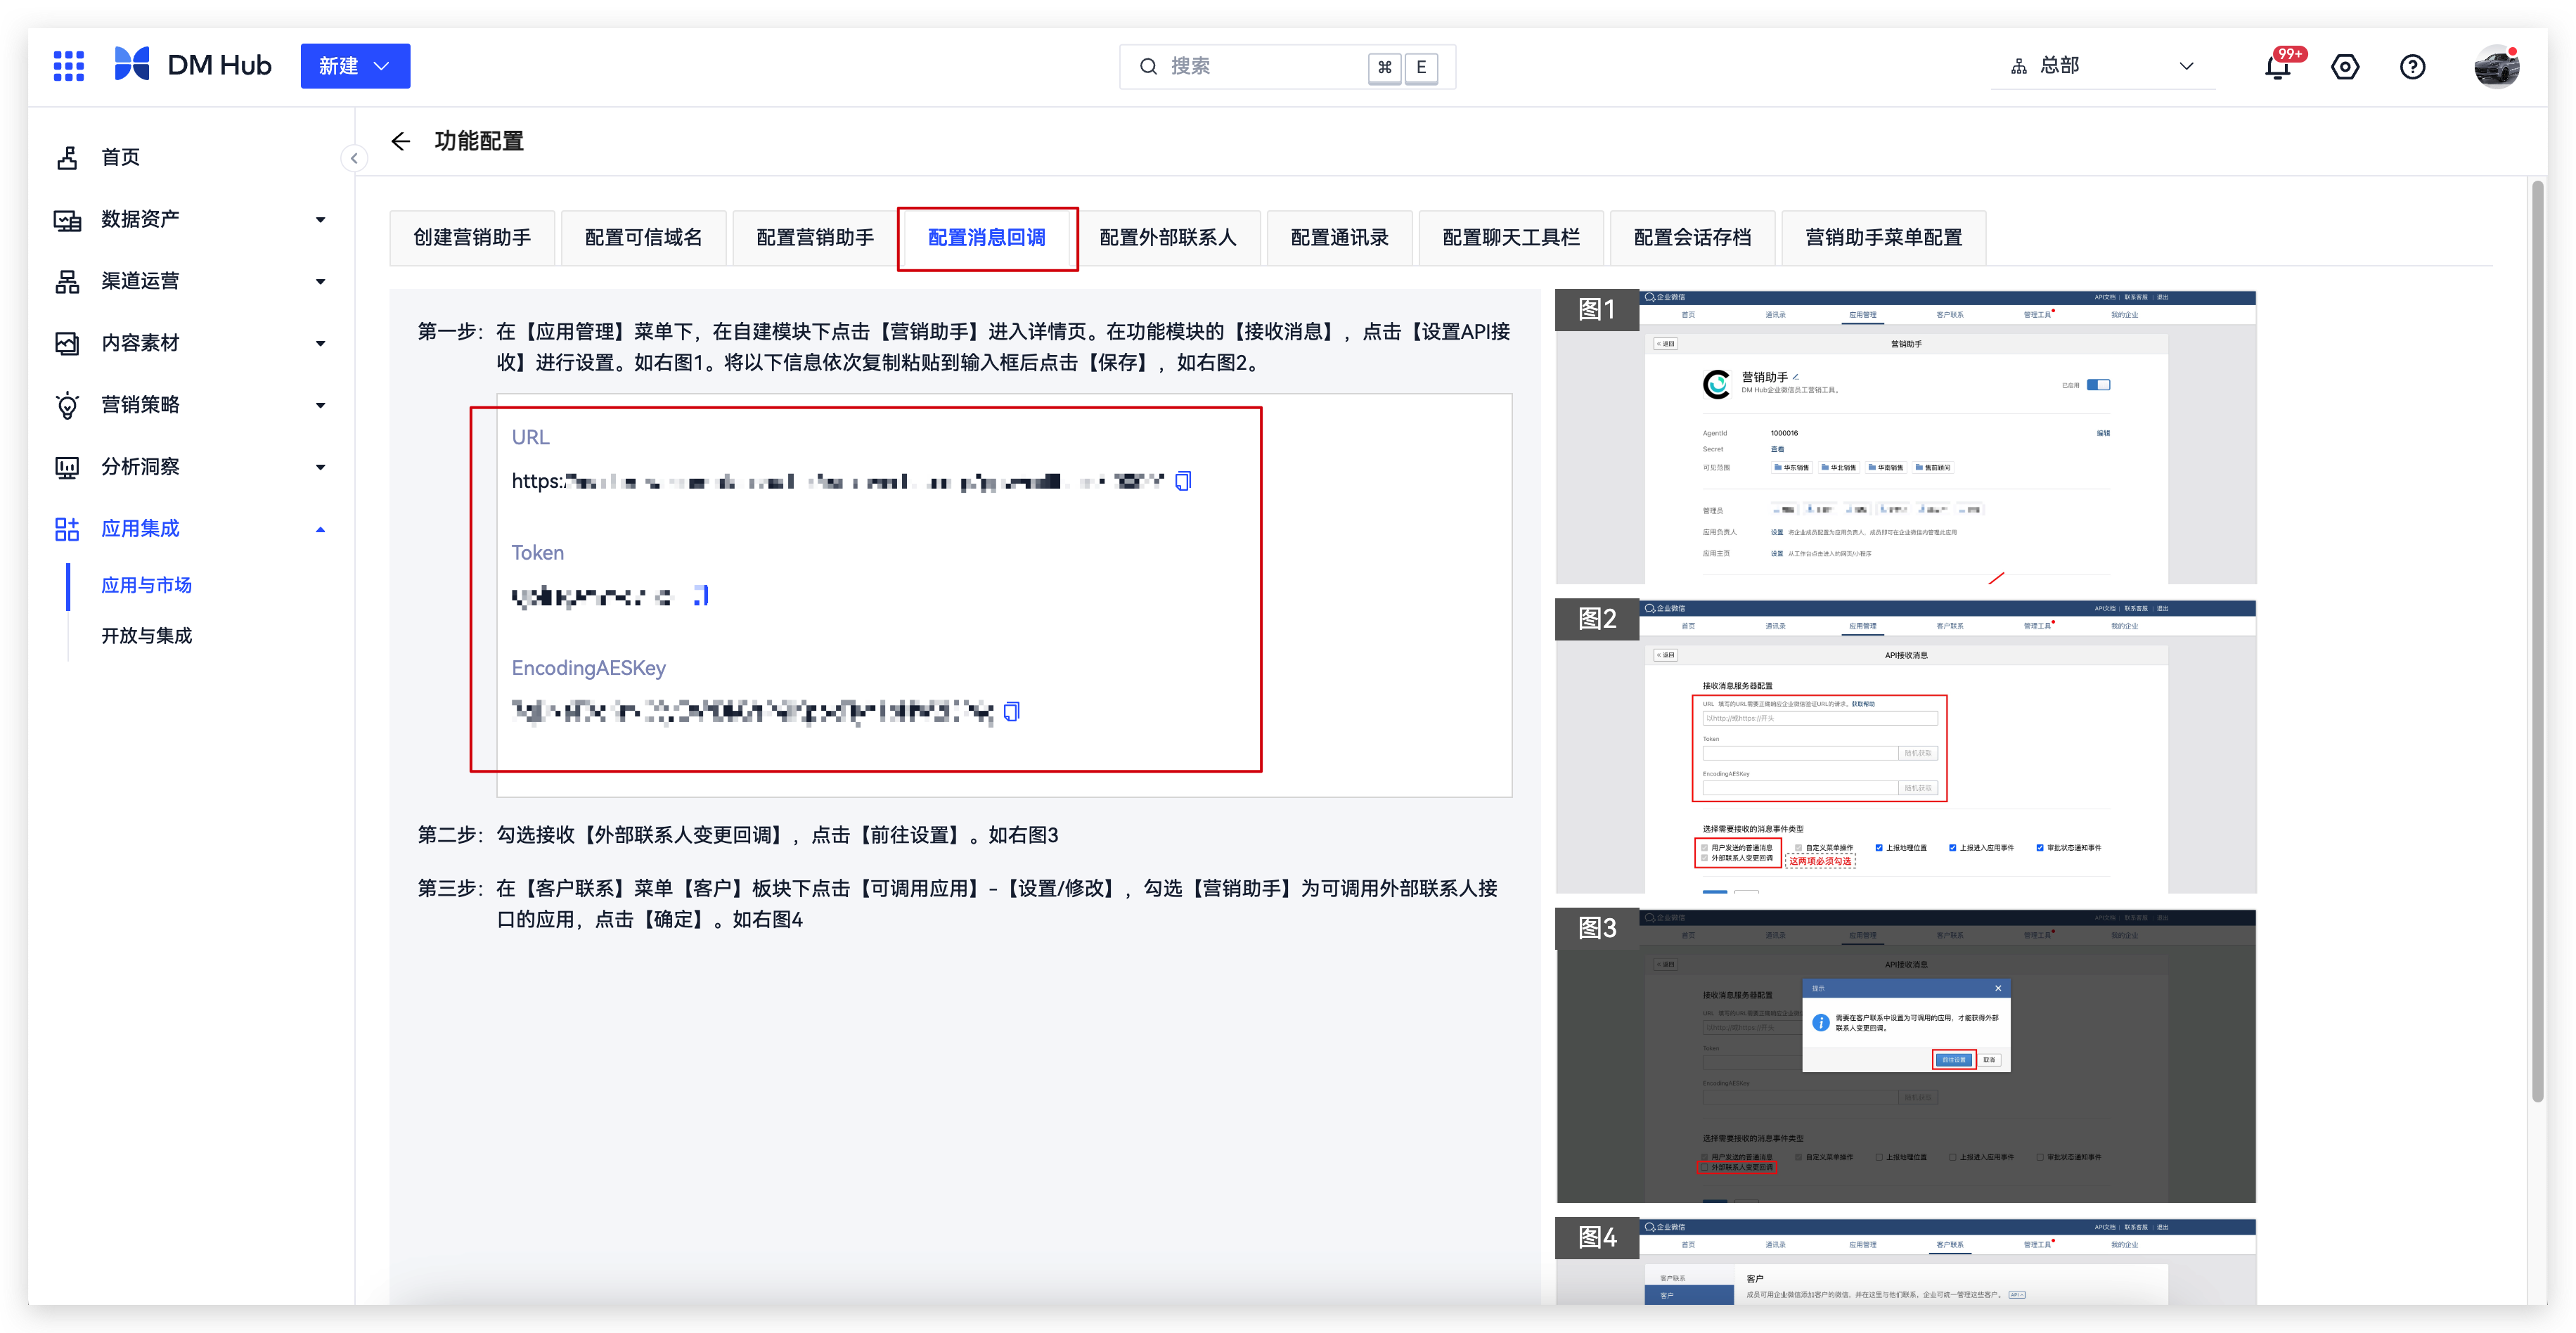2576x1333 pixels.
Task: Open the 图1 tutorial screenshot
Action: click(x=1906, y=437)
